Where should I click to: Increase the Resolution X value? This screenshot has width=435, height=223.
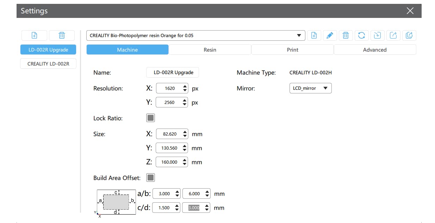185,86
